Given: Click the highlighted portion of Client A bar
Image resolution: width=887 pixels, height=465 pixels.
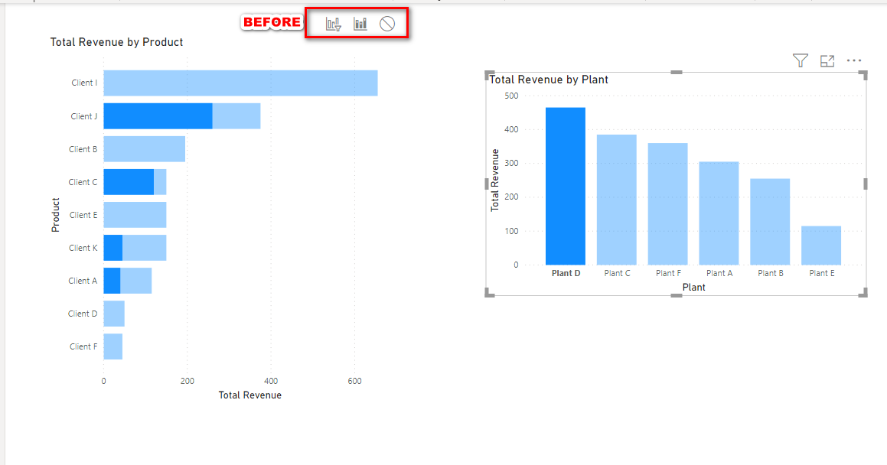Looking at the screenshot, I should [112, 281].
